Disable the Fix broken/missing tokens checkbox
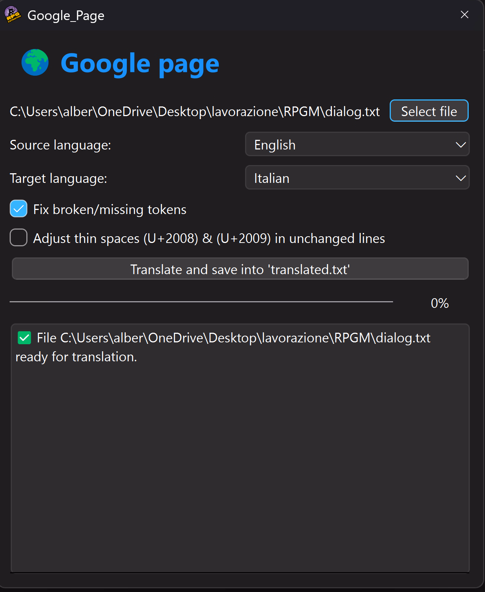 19,209
